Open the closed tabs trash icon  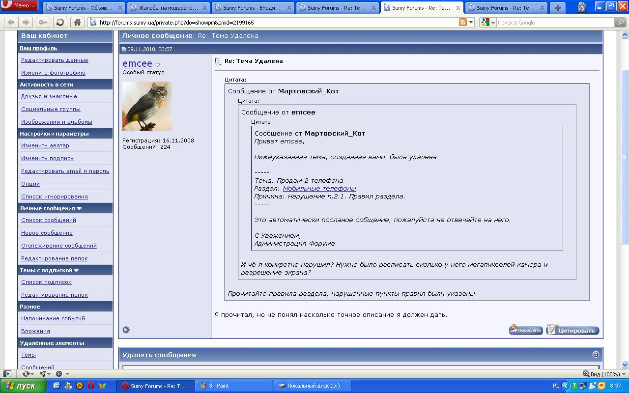(582, 7)
